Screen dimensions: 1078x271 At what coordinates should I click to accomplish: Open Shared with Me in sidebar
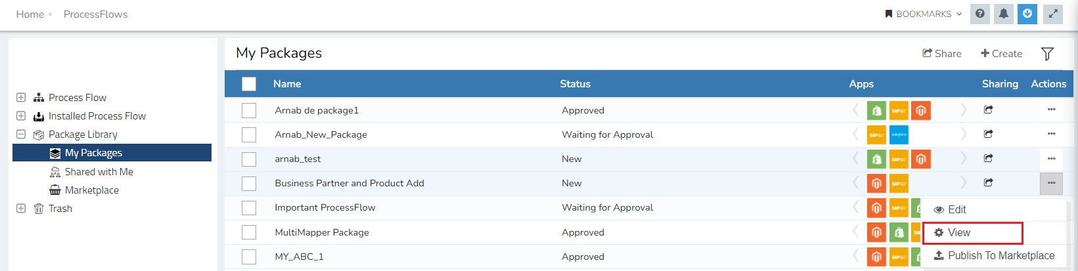[99, 172]
